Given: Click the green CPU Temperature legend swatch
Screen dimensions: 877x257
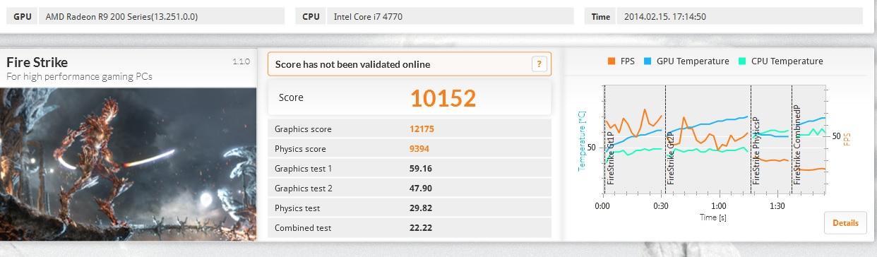Looking at the screenshot, I should (x=741, y=61).
